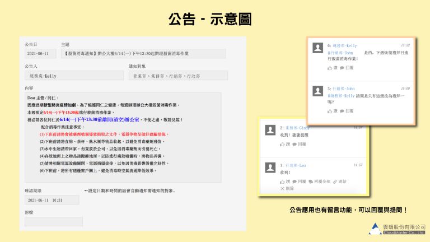Click inside the 內容 content text area
Viewport: 430px width, 242px height.
pos(123,137)
